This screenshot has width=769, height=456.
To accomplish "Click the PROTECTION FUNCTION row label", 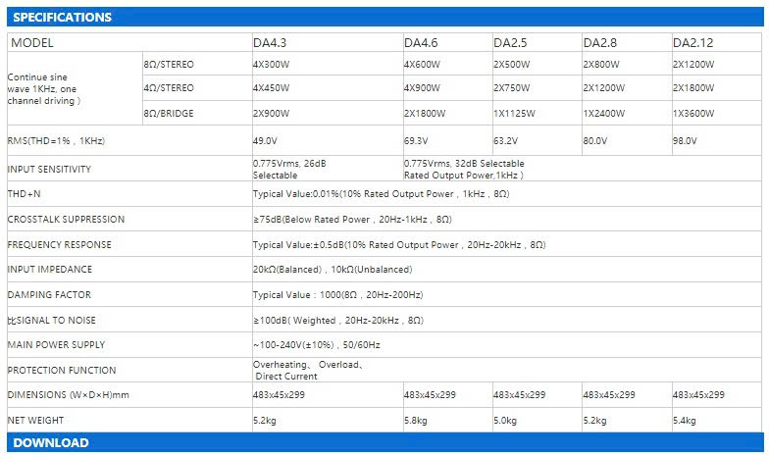I will 61,371.
